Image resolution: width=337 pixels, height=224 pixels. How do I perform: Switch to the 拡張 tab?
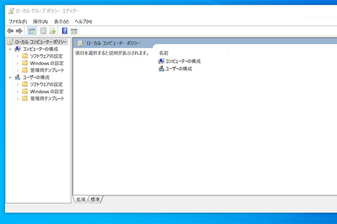[x=81, y=199]
